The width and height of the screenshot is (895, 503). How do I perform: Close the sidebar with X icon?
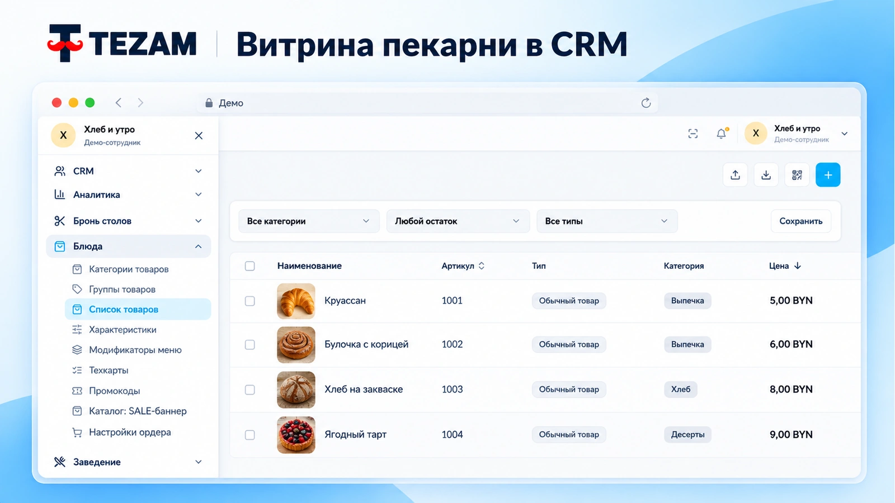(x=199, y=136)
